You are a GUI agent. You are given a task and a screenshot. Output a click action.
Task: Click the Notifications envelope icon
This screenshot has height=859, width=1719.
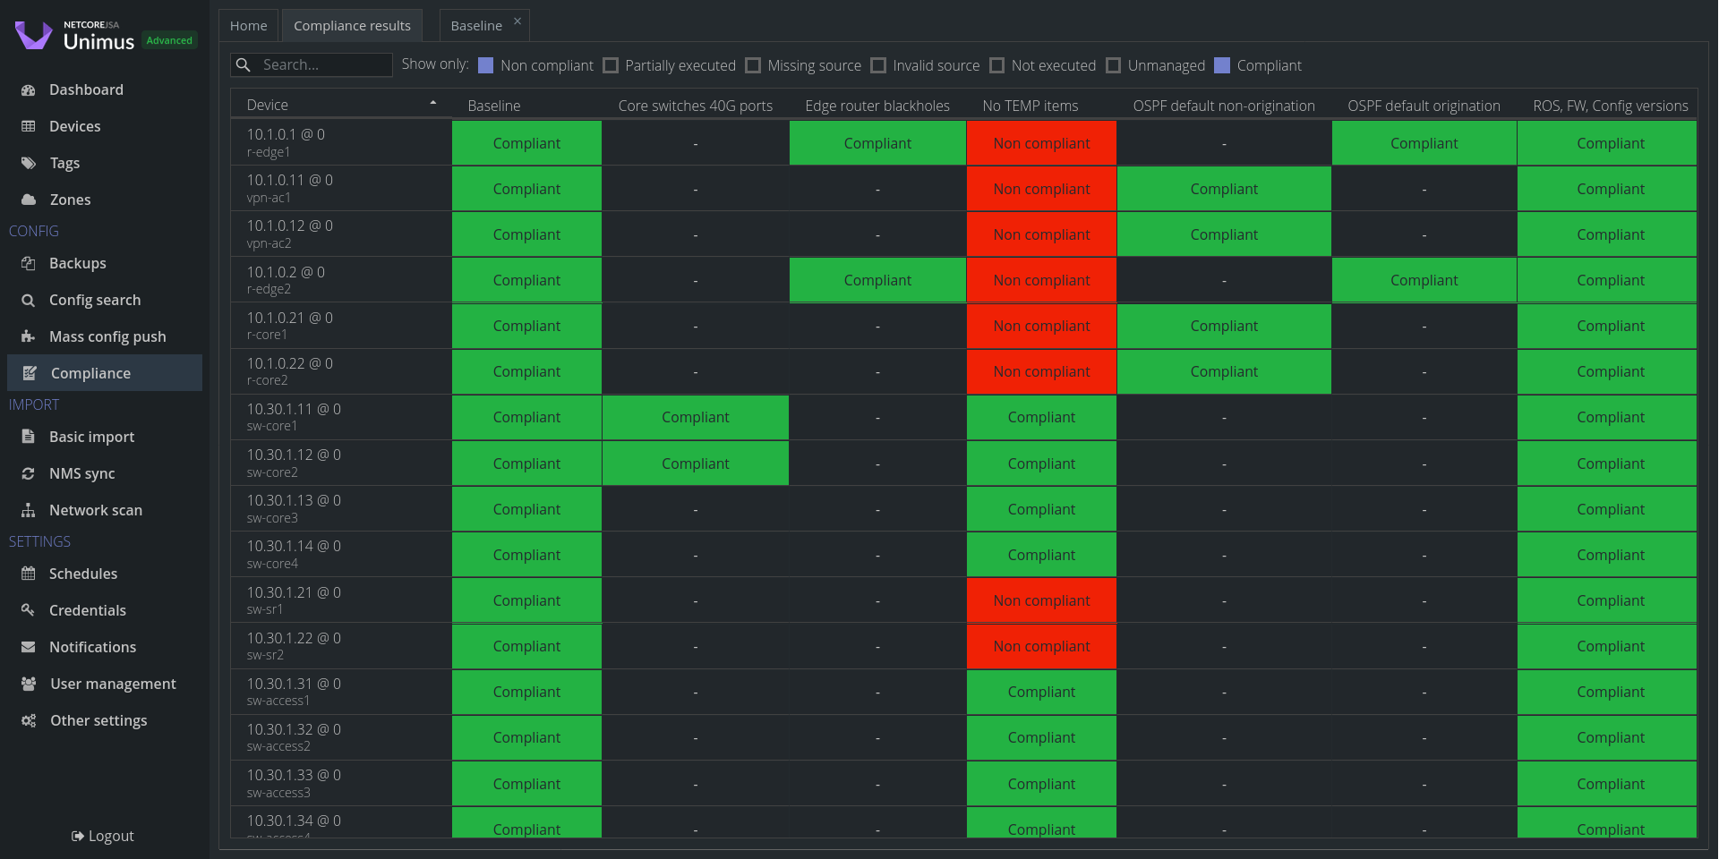click(29, 647)
